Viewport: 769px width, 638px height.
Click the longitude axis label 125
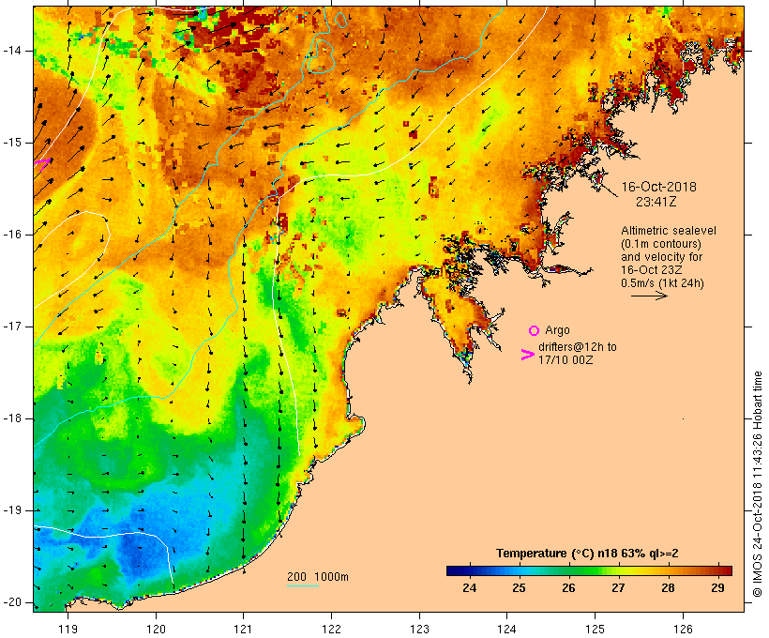tap(595, 629)
